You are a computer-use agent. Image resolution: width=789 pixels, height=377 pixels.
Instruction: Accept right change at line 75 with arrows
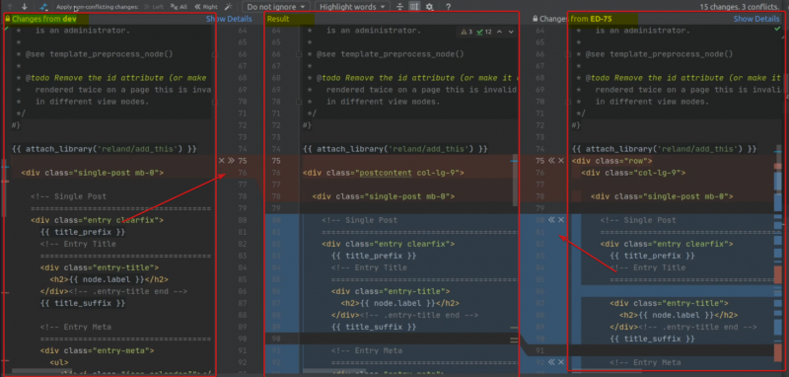tap(551, 161)
